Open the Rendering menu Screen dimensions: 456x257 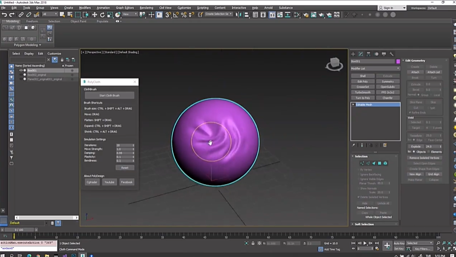[146, 8]
